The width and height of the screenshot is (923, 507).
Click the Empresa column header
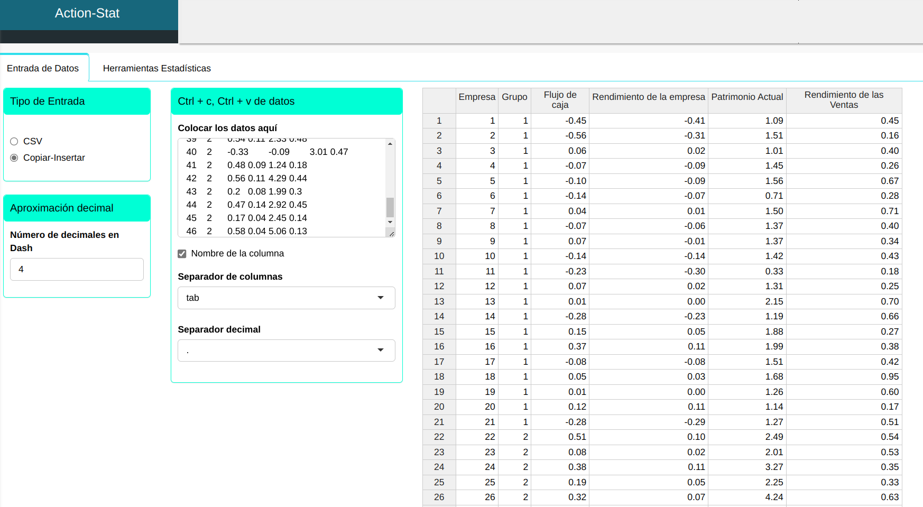476,97
